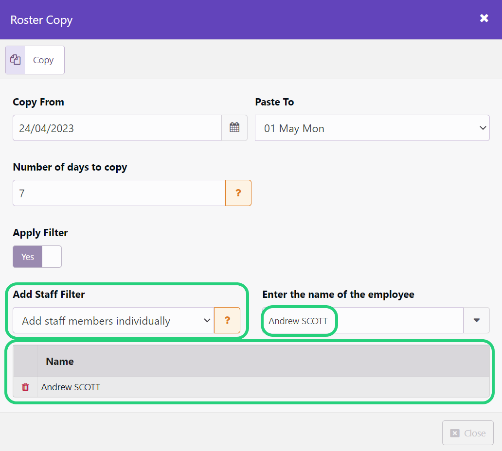Click Andrew SCOTT in the Name table
Viewport: 502px width, 451px height.
(x=71, y=387)
